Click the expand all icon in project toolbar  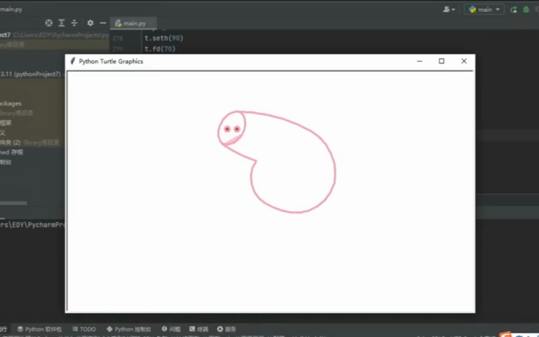pyautogui.click(x=61, y=23)
